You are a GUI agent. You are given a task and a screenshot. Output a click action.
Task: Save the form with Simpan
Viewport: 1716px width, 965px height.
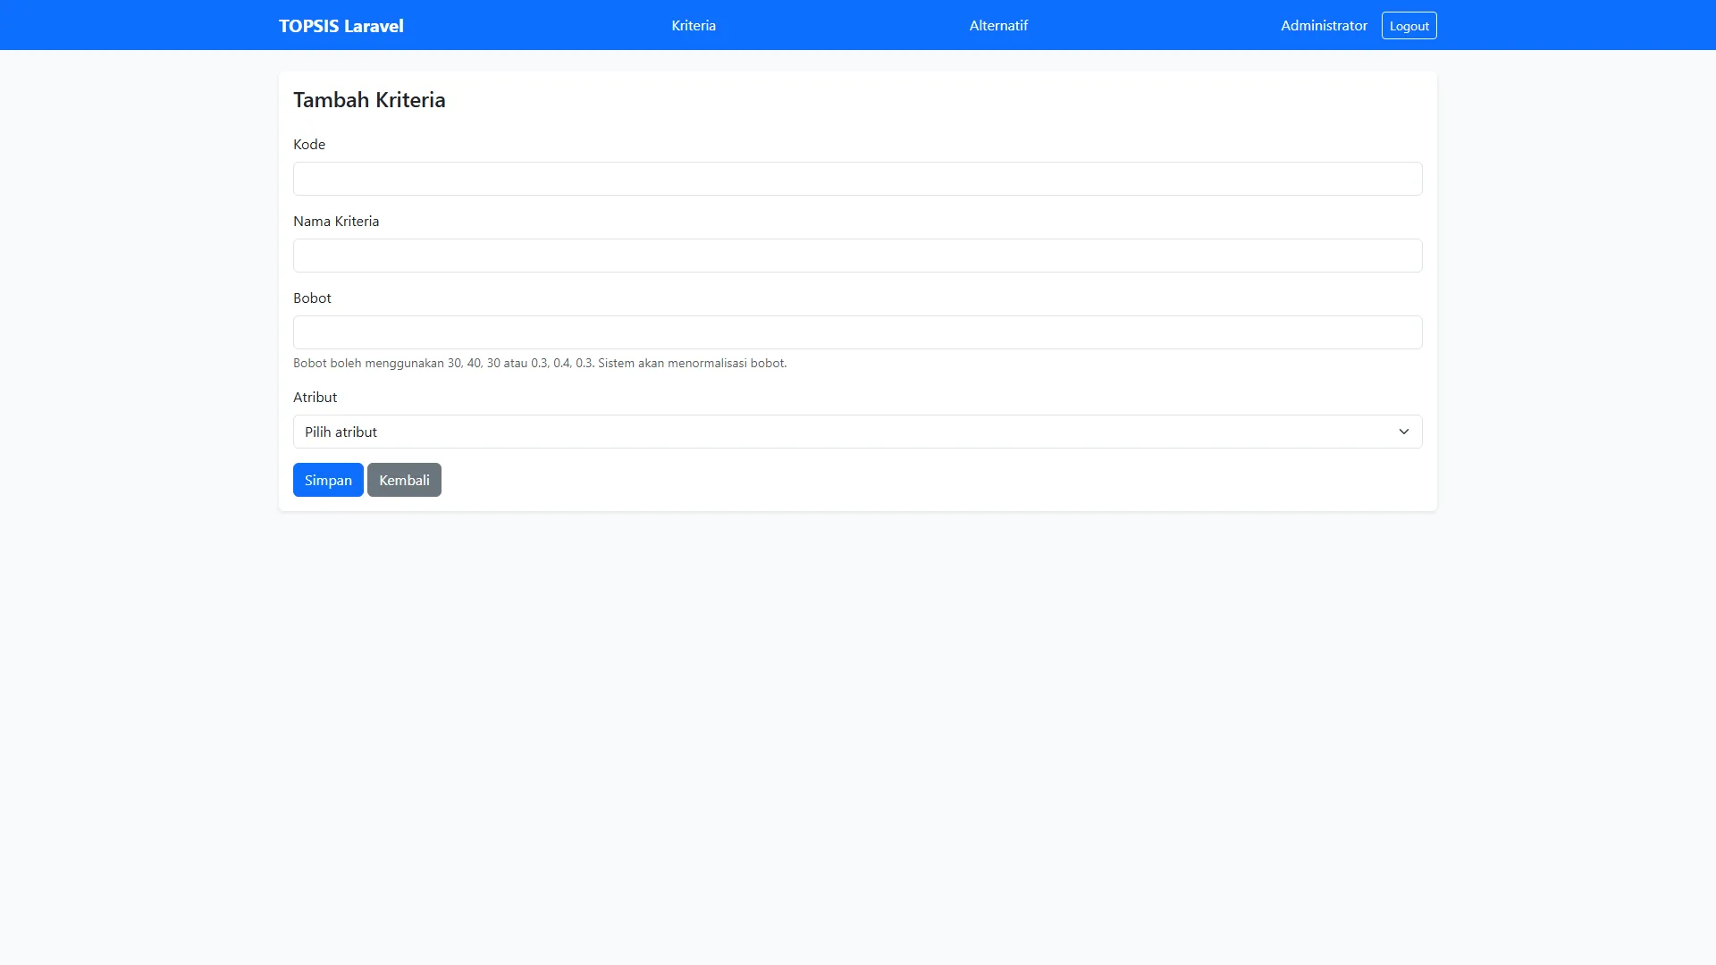coord(328,480)
